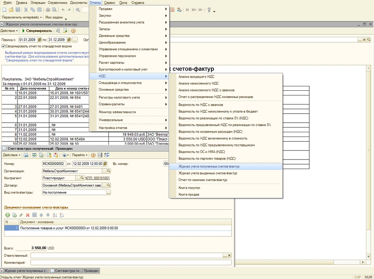Toggle 'Сформировать отчет по стандартной форме' checkbox
374x279 pixels.
(3, 46)
